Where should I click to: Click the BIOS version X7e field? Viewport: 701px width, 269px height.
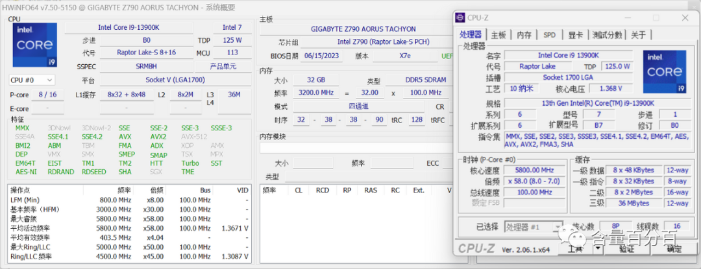point(406,56)
